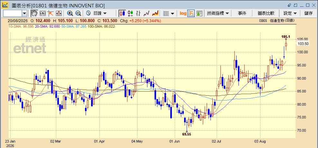Toggle the chart legend panel icon

pyautogui.click(x=191, y=13)
